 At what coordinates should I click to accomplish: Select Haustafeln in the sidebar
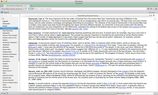tap(6, 47)
